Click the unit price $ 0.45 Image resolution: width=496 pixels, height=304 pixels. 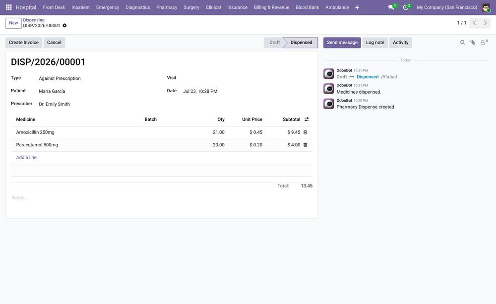(x=256, y=132)
